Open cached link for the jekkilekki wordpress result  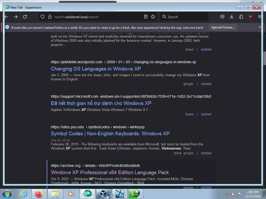206,84
